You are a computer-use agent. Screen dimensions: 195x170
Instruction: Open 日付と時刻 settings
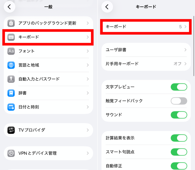[x=48, y=107]
